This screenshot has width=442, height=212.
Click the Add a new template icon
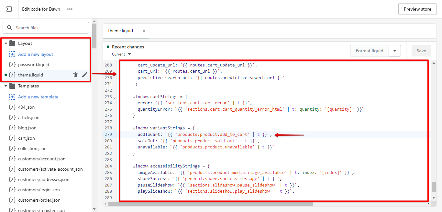[x=12, y=97]
